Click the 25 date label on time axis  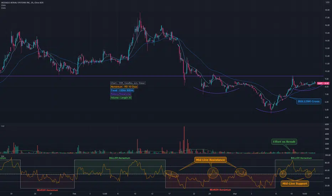(35, 194)
